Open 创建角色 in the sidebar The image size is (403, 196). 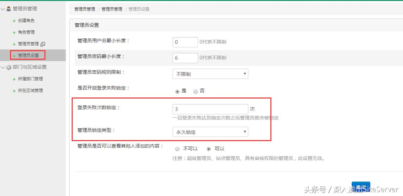click(26, 21)
